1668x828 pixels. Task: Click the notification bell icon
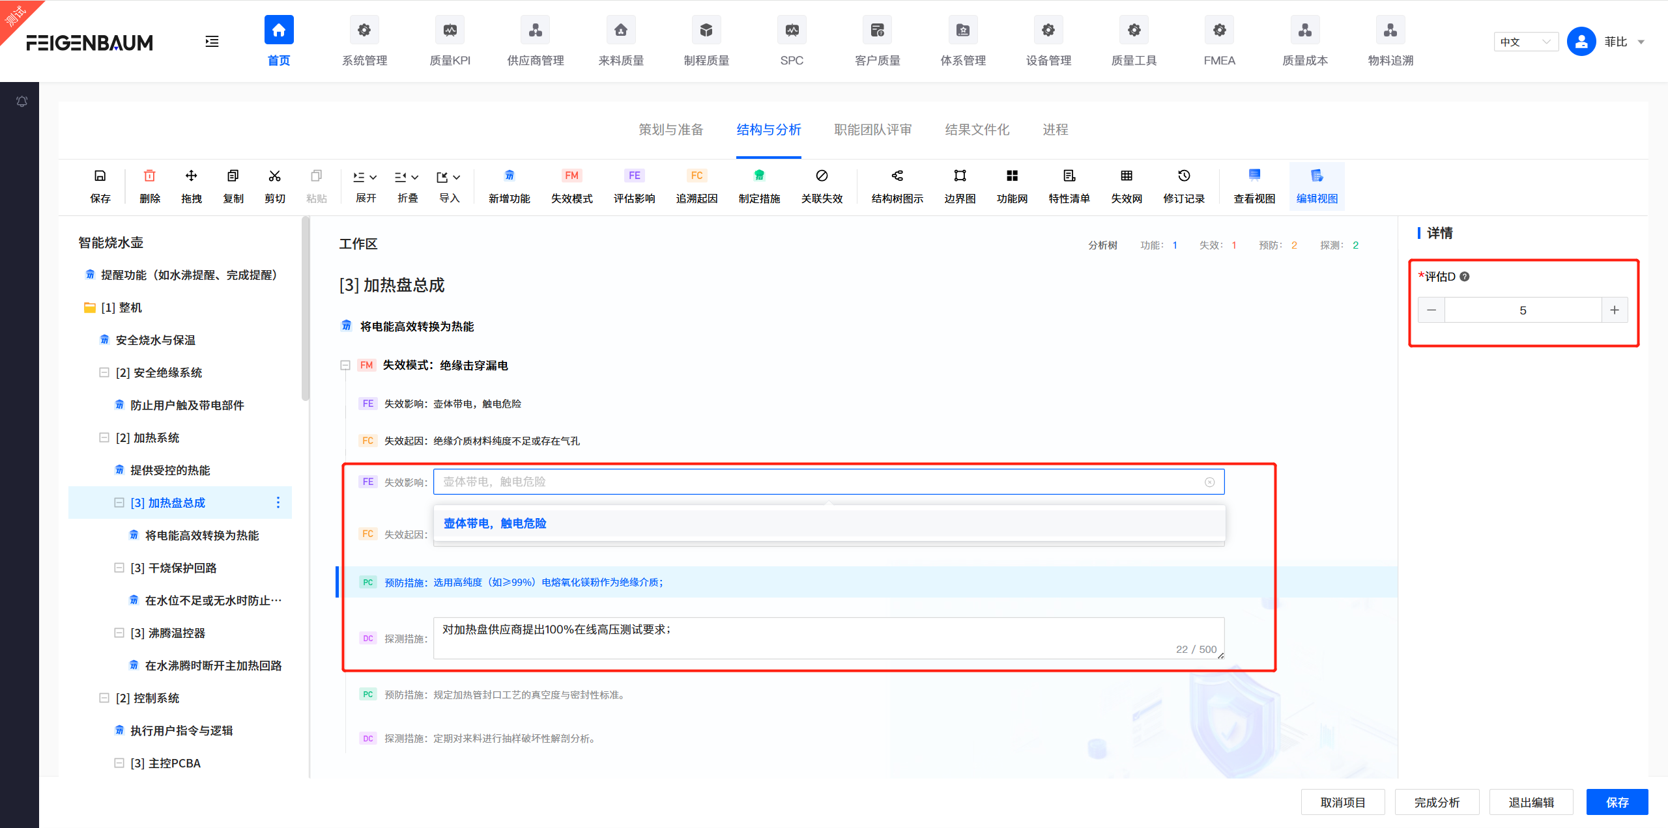pos(22,101)
